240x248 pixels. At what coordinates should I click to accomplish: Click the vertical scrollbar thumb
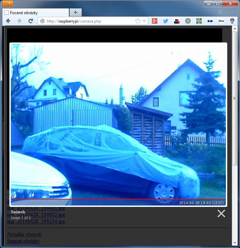(x=235, y=98)
